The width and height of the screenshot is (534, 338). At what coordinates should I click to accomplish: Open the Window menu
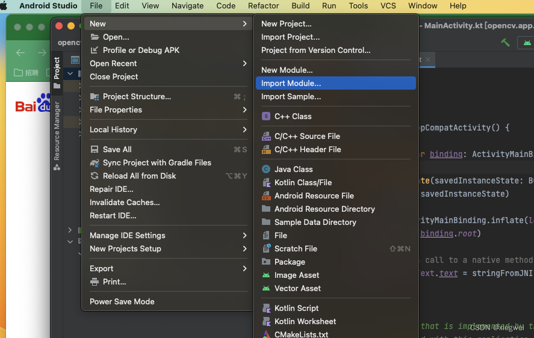[423, 6]
